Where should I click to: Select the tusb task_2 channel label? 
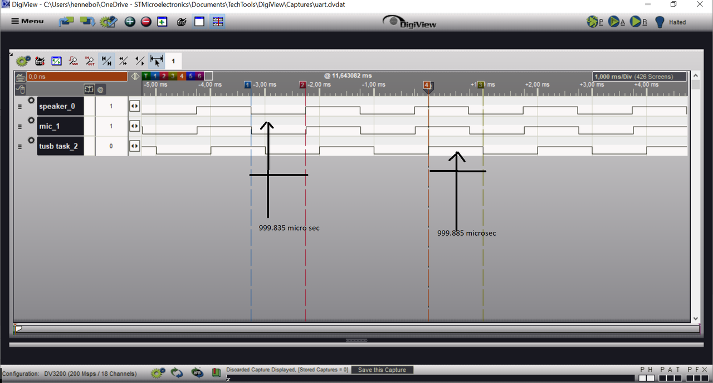pyautogui.click(x=60, y=146)
